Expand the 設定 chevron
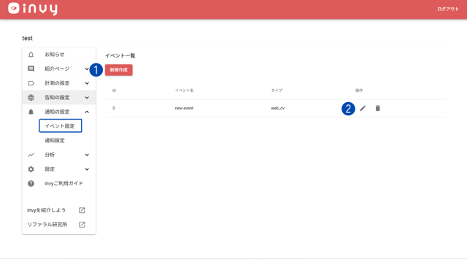Image resolution: width=470 pixels, height=264 pixels. [87, 169]
